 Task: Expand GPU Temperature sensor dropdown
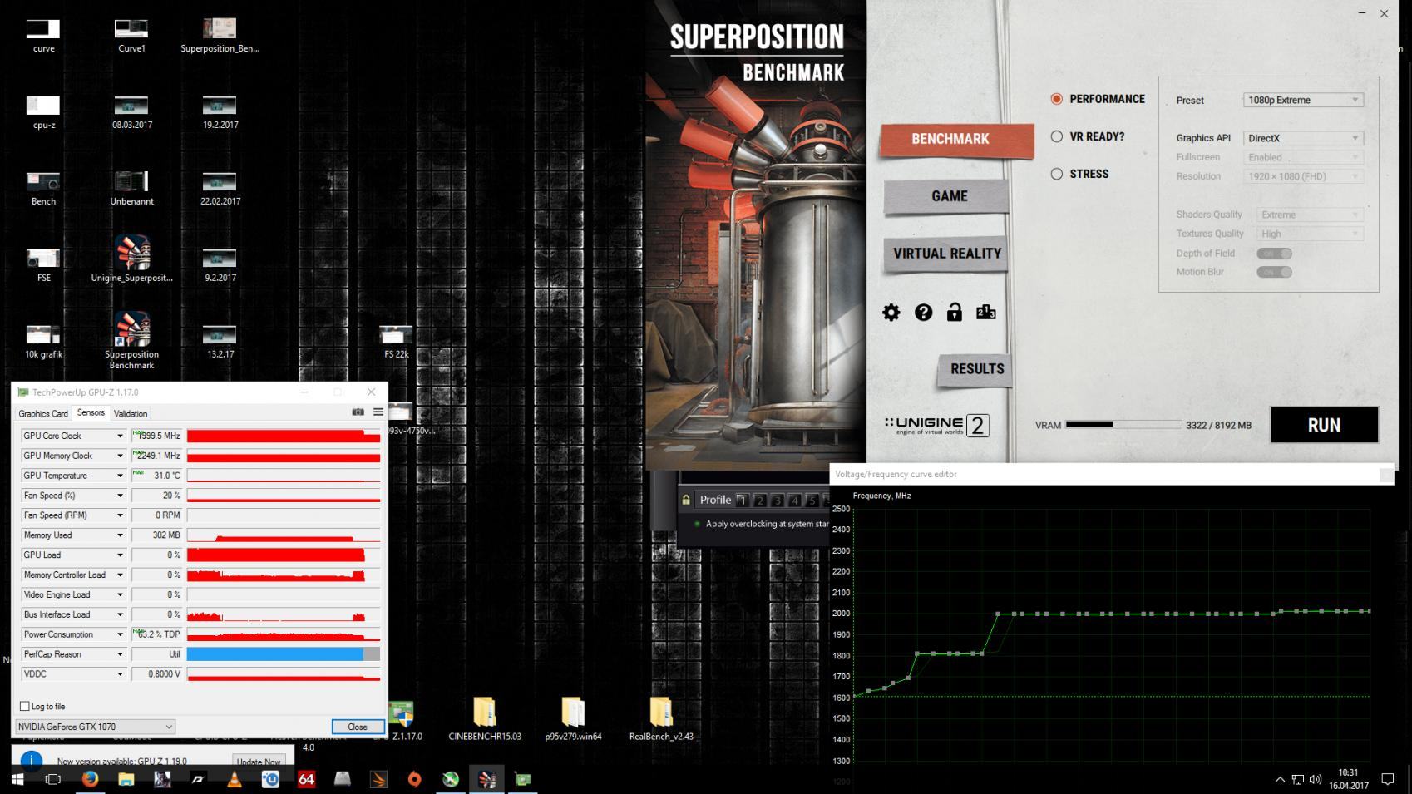(119, 476)
